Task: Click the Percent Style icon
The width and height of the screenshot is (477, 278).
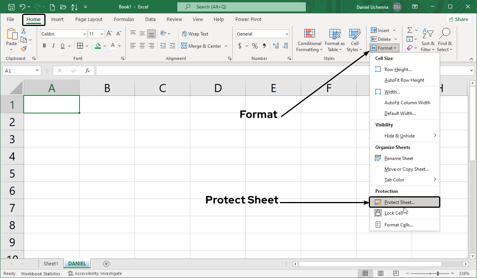Action: [255, 46]
